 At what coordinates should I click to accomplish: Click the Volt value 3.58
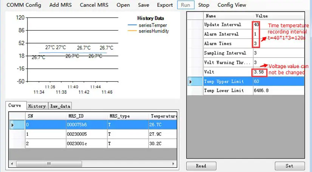(279, 72)
